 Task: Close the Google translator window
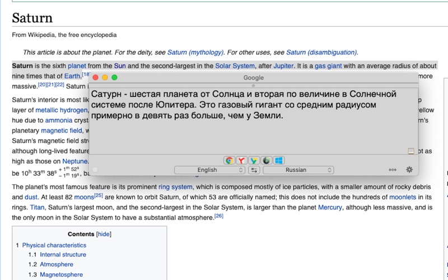[x=96, y=77]
